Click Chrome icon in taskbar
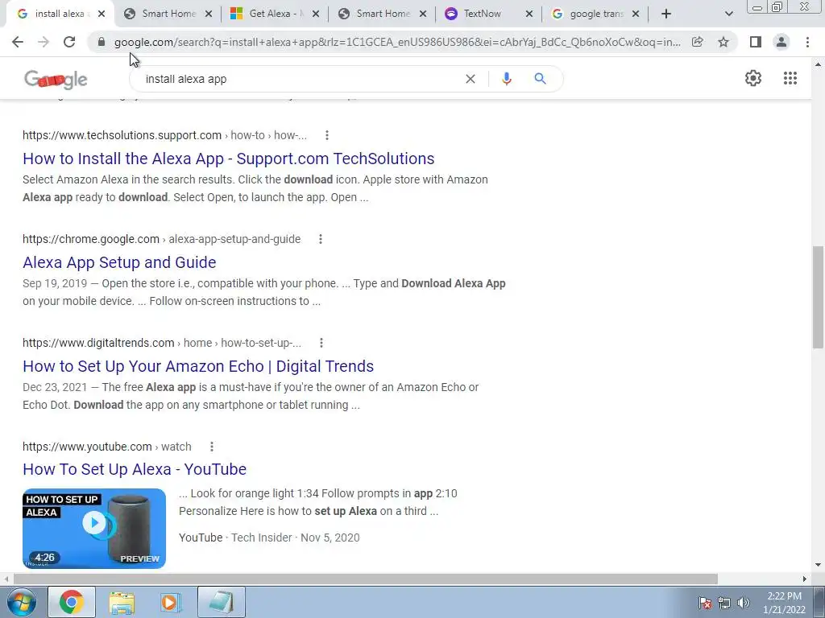The image size is (825, 618). 72,602
